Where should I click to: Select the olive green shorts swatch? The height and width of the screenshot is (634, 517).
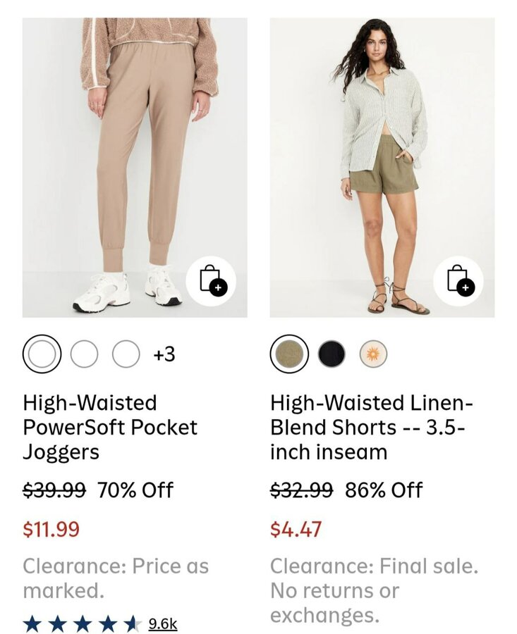pos(289,354)
